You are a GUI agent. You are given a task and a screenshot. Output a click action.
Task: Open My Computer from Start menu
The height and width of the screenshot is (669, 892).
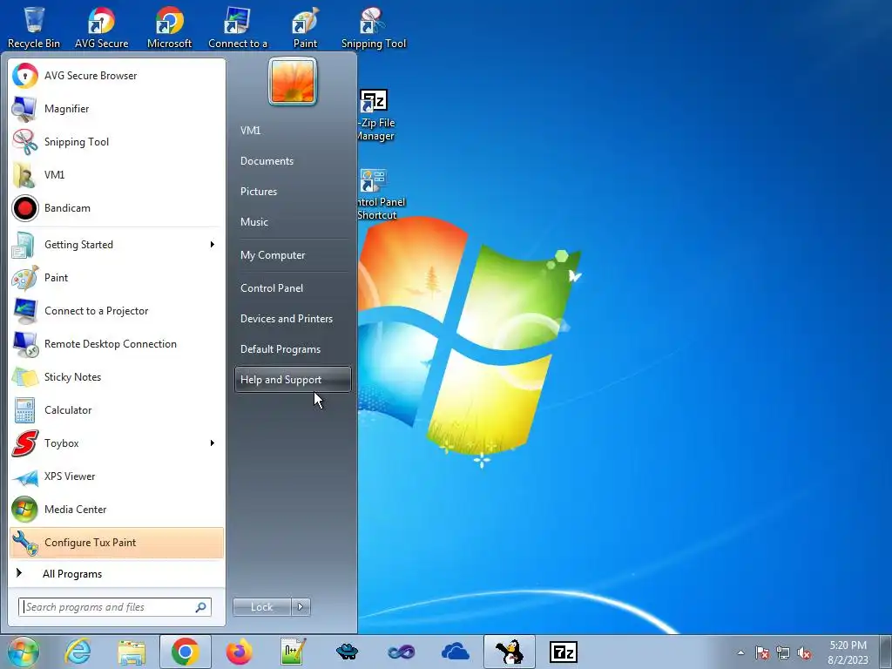[293, 255]
